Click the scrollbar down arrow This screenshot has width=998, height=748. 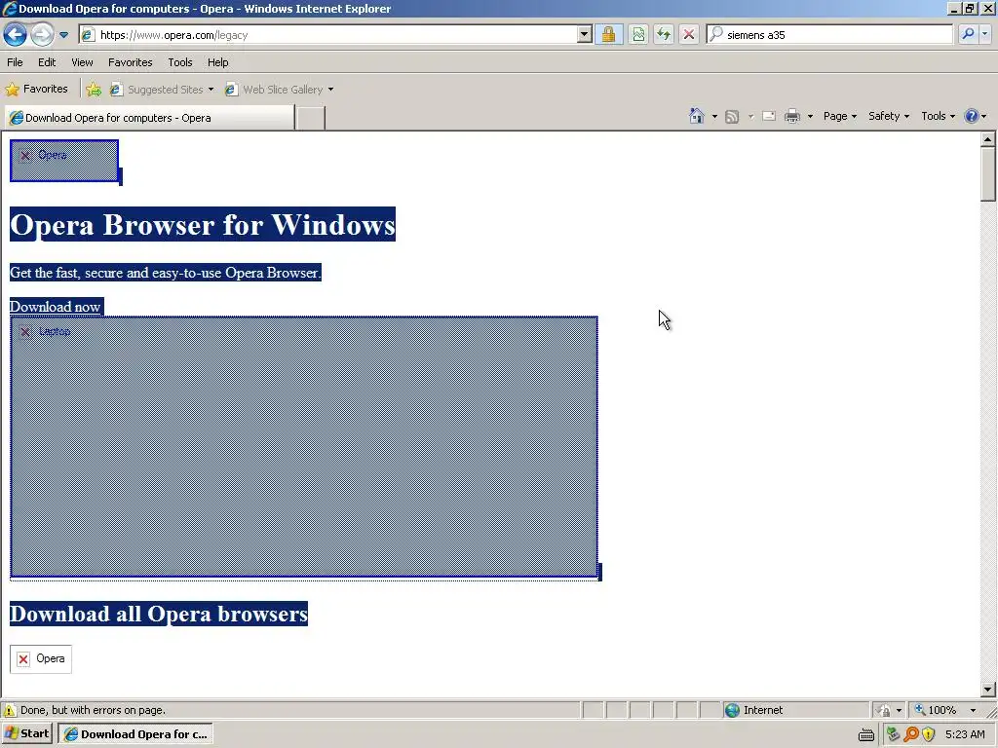point(987,689)
